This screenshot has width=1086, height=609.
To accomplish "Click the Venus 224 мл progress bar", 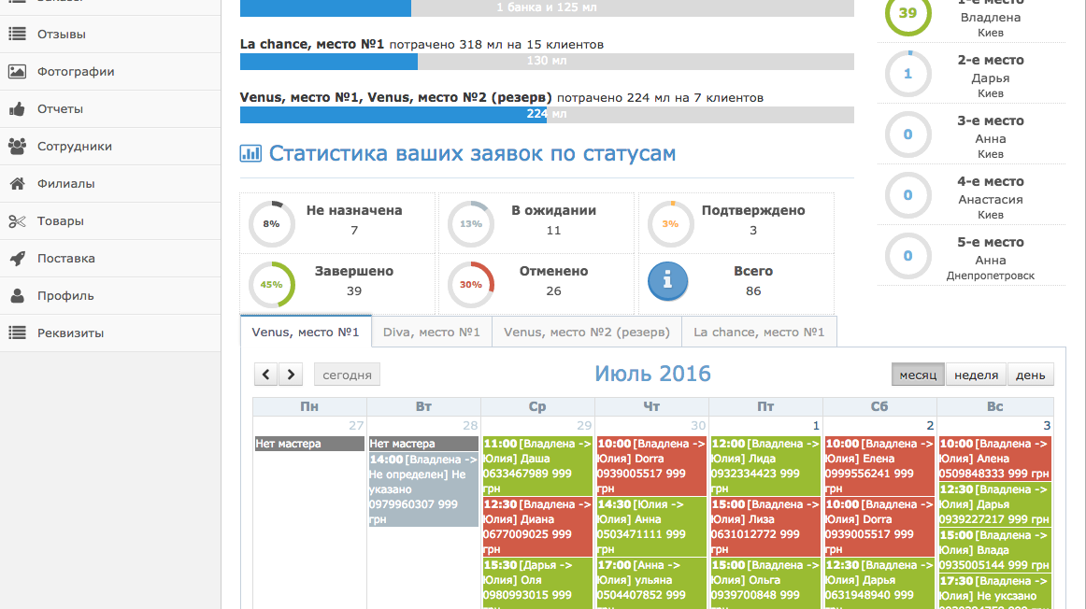I will click(547, 114).
